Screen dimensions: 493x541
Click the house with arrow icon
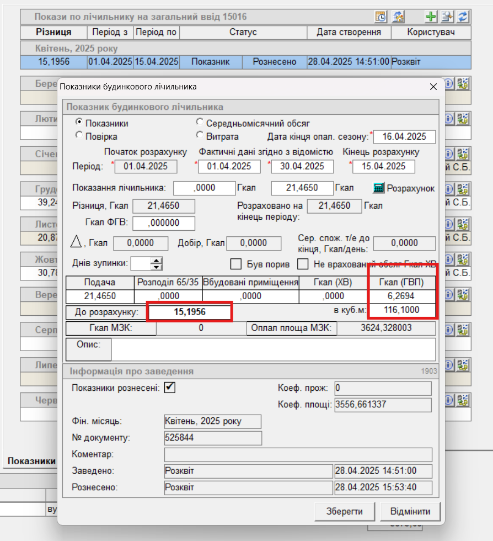(398, 17)
